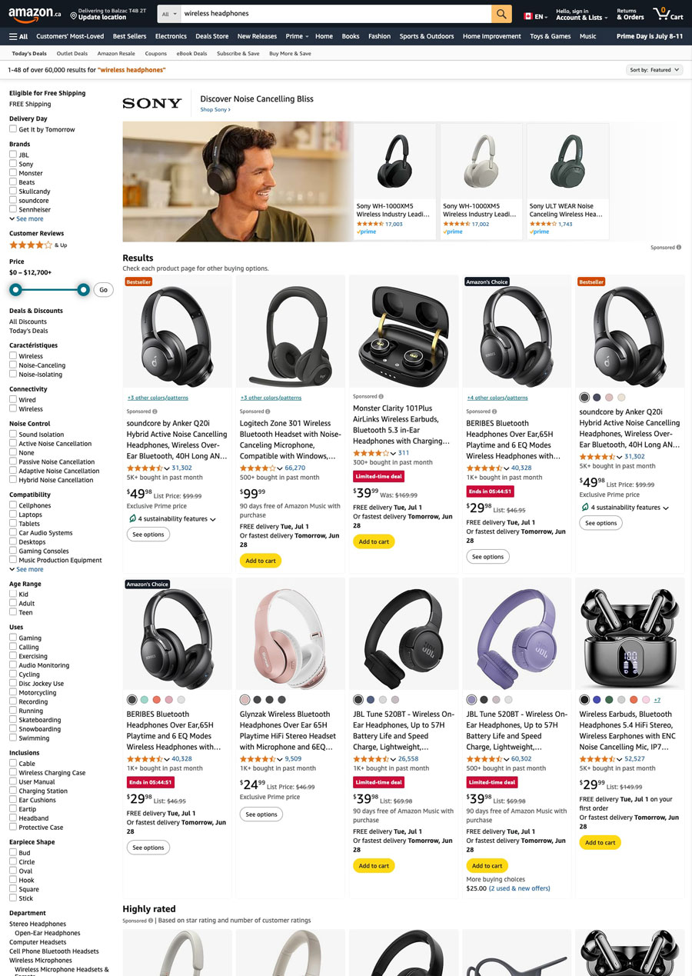Open the hamburger All menu

(18, 36)
